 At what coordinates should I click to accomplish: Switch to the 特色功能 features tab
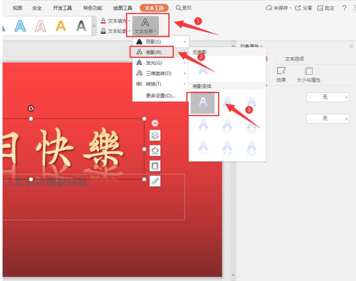click(93, 8)
